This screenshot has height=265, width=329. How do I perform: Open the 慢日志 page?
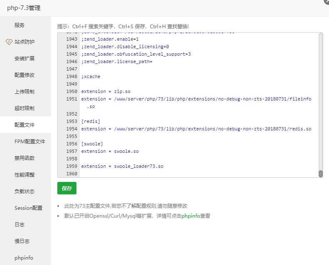click(22, 241)
